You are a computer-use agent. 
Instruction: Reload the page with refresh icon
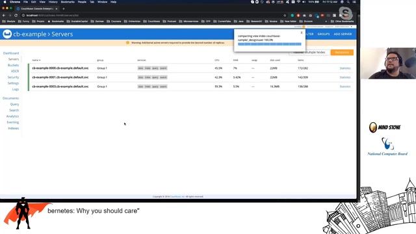point(16,16)
